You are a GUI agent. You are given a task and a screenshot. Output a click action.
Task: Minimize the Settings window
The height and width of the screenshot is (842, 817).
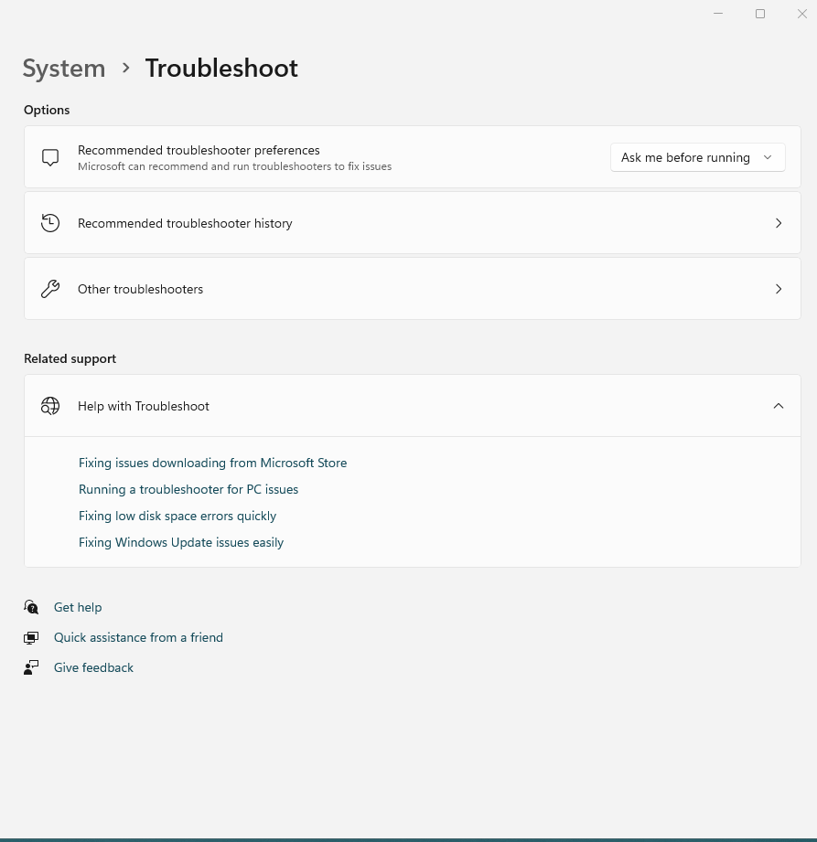click(x=718, y=14)
